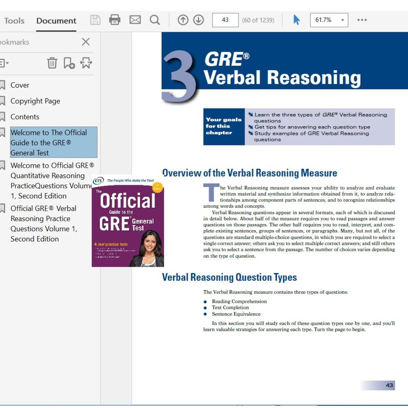
Task: Switch to the Tools tab
Action: click(14, 20)
